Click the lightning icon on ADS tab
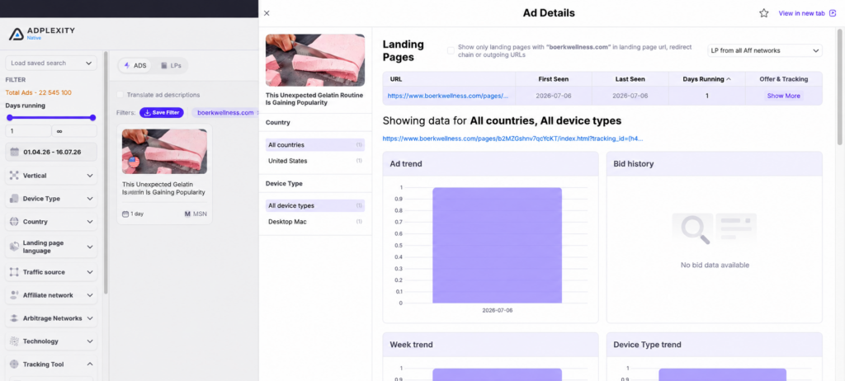The height and width of the screenshot is (381, 845). (x=127, y=66)
